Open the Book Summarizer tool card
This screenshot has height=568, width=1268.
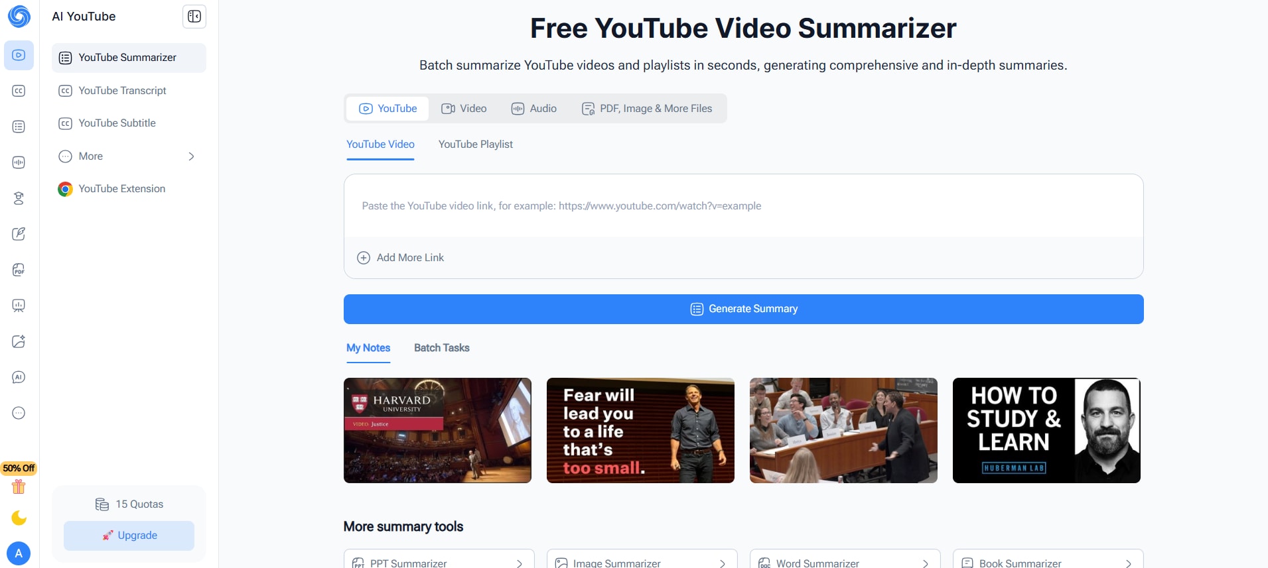1048,559
